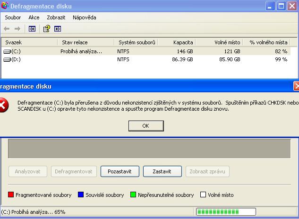Click the disabled Defragmentovat button
Image resolution: width=299 pixels, height=219 pixels.
coord(74,171)
